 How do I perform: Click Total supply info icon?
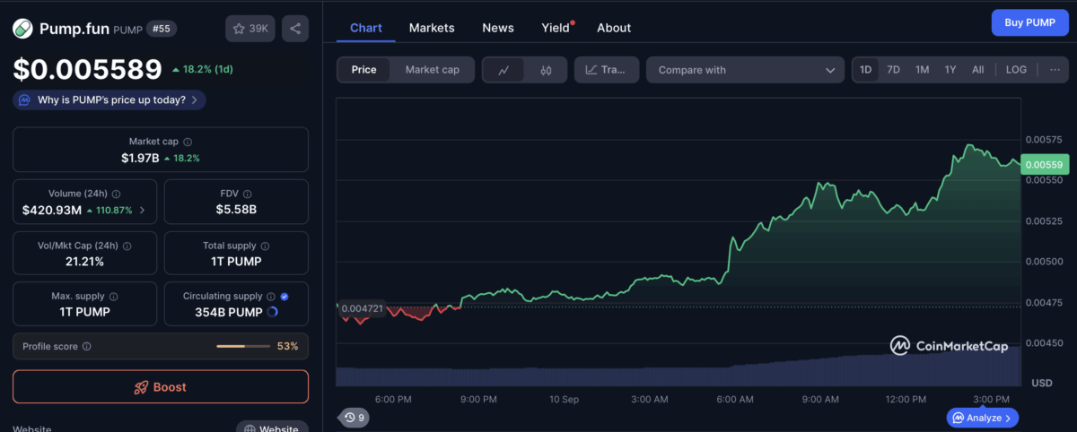[x=265, y=246]
